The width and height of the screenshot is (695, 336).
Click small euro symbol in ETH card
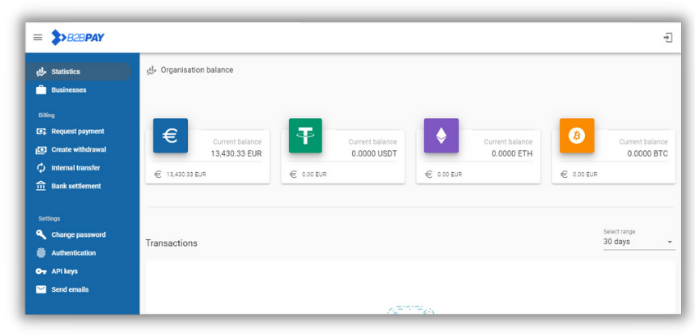pos(428,175)
